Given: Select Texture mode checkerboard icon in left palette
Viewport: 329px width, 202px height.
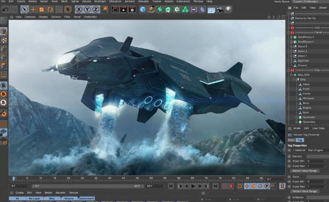Looking at the screenshot, I should (x=4, y=40).
